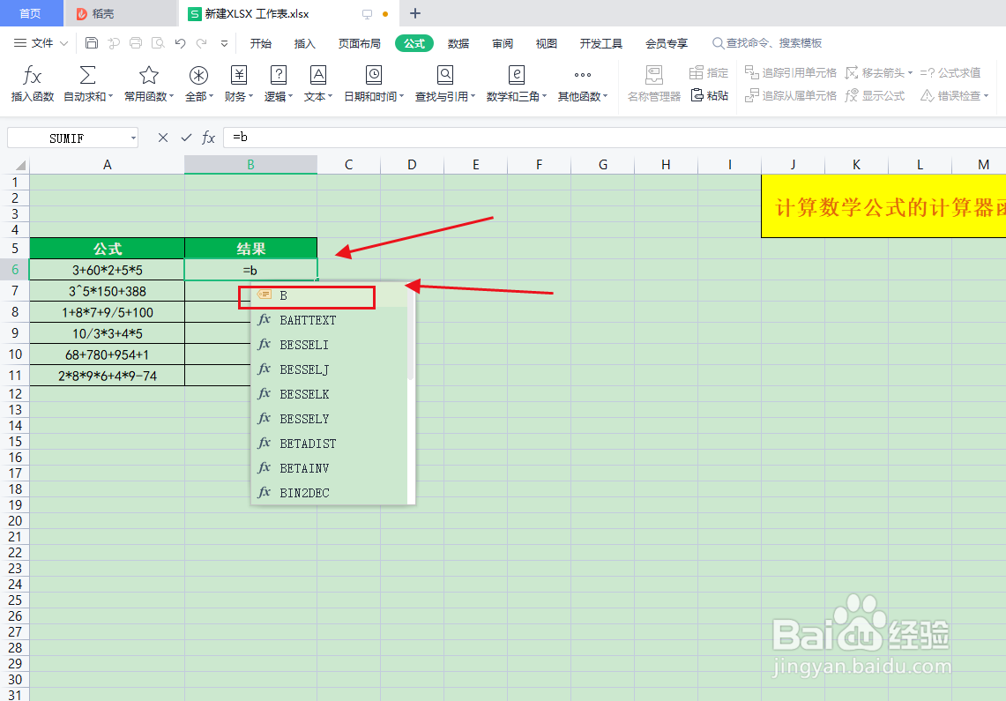Viewport: 1006px width, 701px height.
Task: Open the File menu dropdown
Action: [41, 43]
